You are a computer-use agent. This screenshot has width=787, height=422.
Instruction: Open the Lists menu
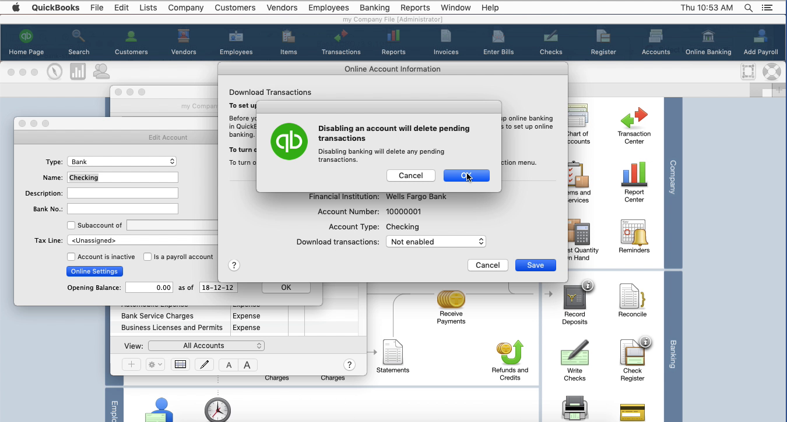pos(148,8)
